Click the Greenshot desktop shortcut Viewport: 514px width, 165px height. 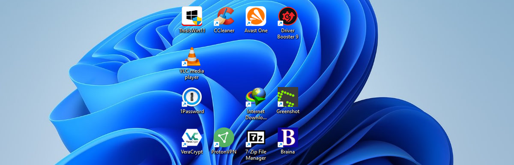[288, 97]
